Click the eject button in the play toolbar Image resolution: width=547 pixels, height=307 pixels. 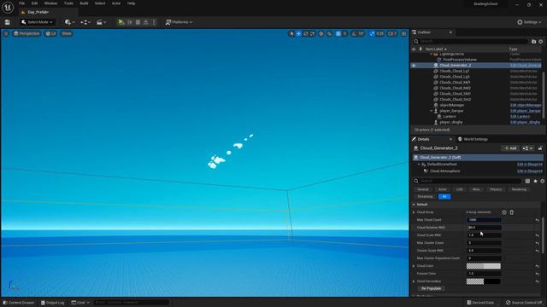[146, 22]
